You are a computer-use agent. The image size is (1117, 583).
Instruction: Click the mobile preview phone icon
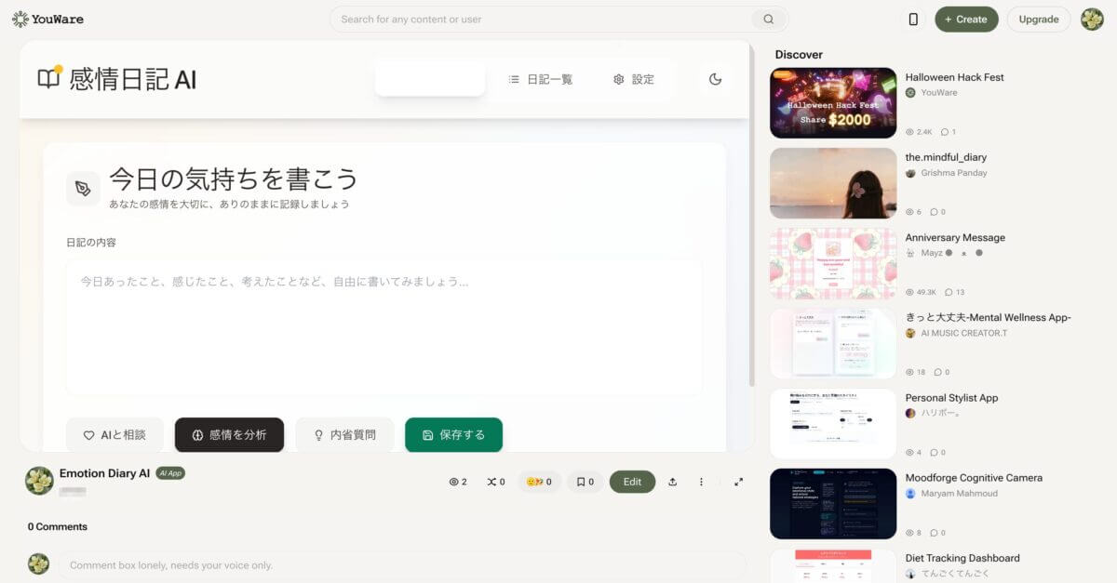pyautogui.click(x=913, y=19)
